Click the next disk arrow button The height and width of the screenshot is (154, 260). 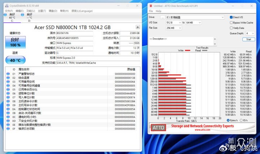(138, 27)
